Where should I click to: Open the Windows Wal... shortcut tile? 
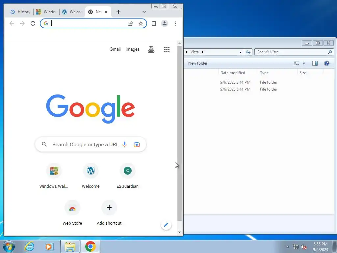54,176
